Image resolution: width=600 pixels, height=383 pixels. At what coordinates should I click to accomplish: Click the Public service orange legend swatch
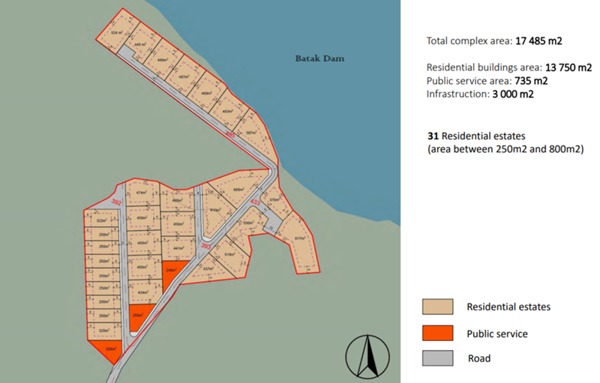tap(439, 333)
